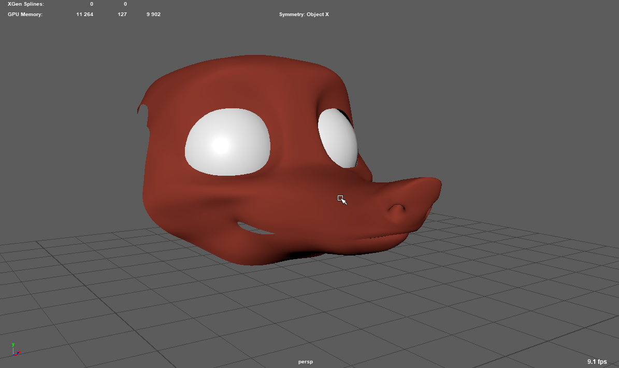Select the smaller white eye near the snout

pos(338,138)
